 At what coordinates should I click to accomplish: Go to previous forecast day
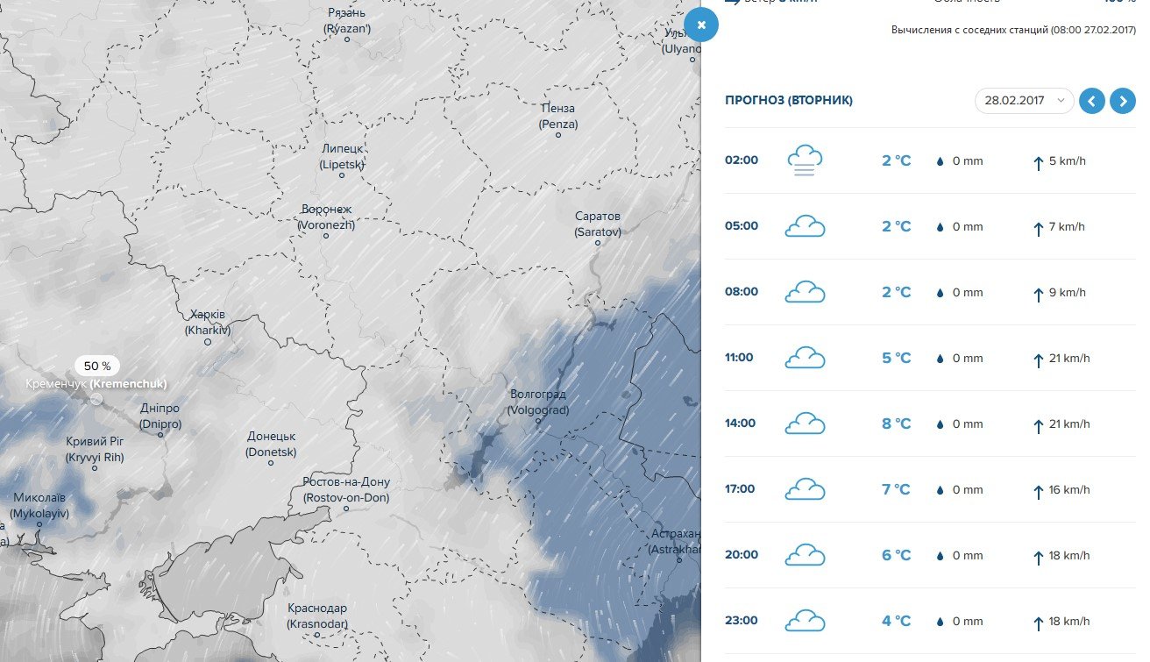click(1091, 101)
